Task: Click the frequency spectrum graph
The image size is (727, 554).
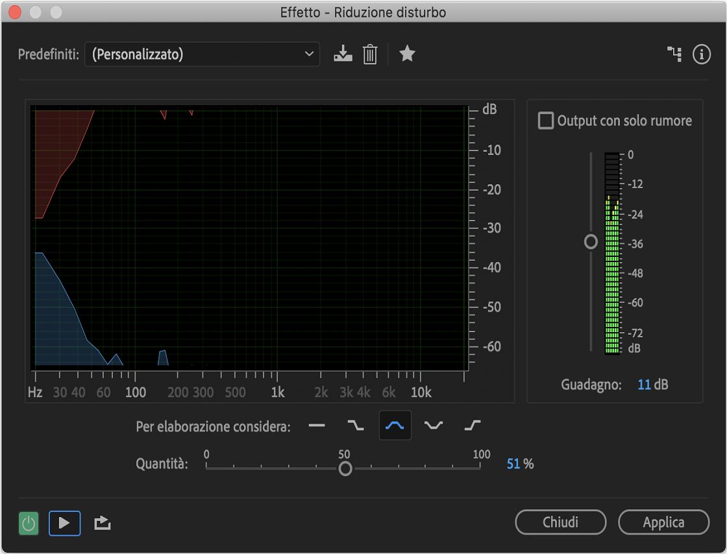Action: pyautogui.click(x=249, y=238)
